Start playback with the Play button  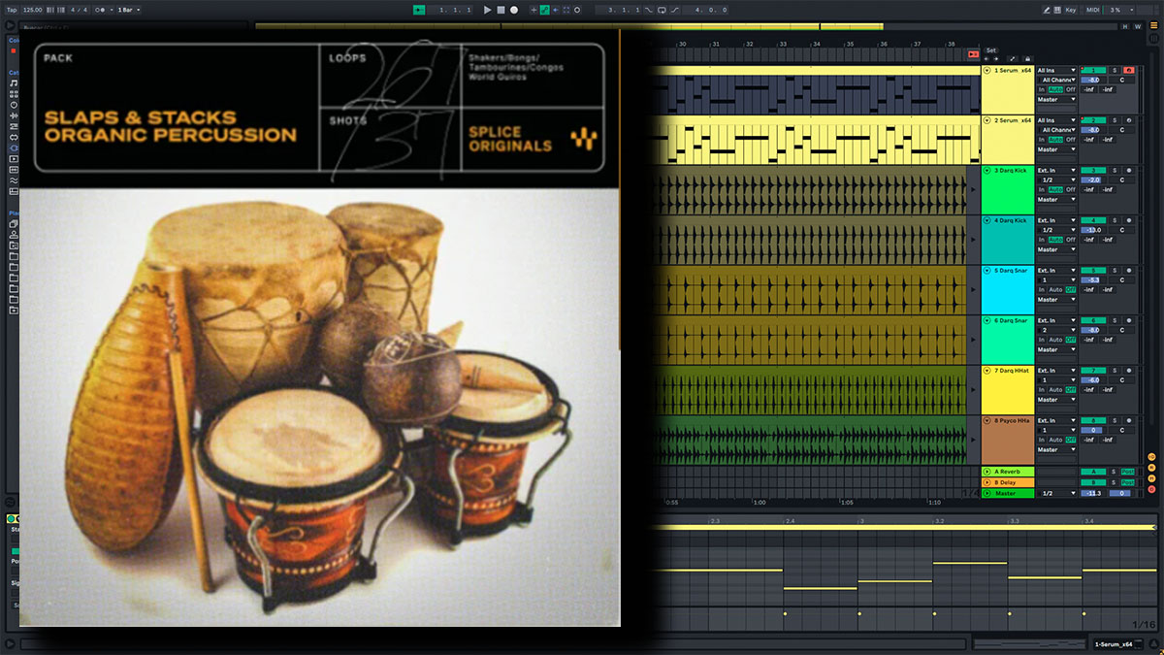coord(488,10)
